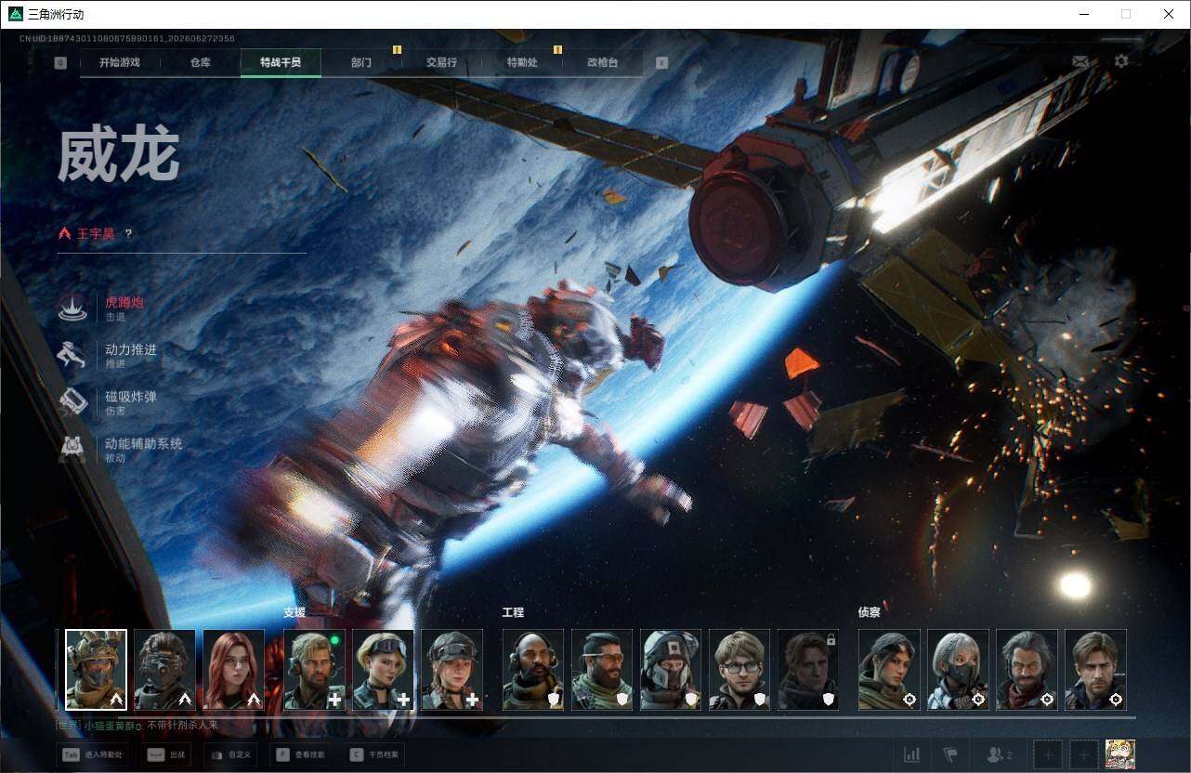Select the red-haired female operator portrait
The image size is (1191, 773).
[x=233, y=670]
